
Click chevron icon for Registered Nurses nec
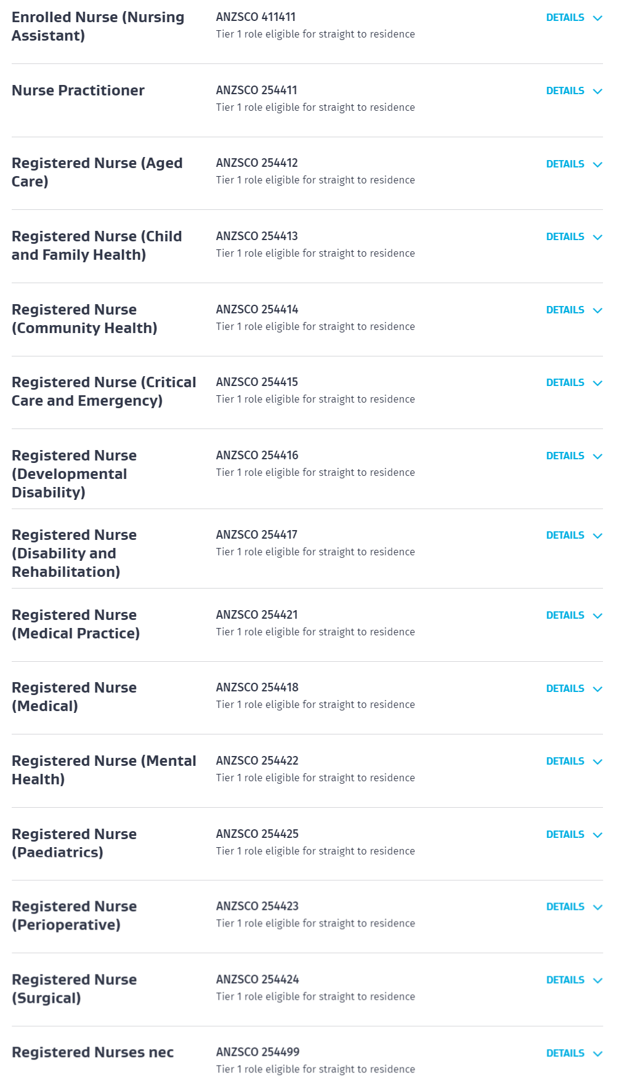click(x=597, y=1053)
